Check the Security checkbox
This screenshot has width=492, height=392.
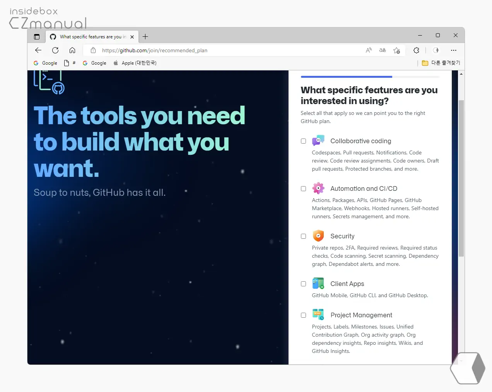pyautogui.click(x=303, y=236)
